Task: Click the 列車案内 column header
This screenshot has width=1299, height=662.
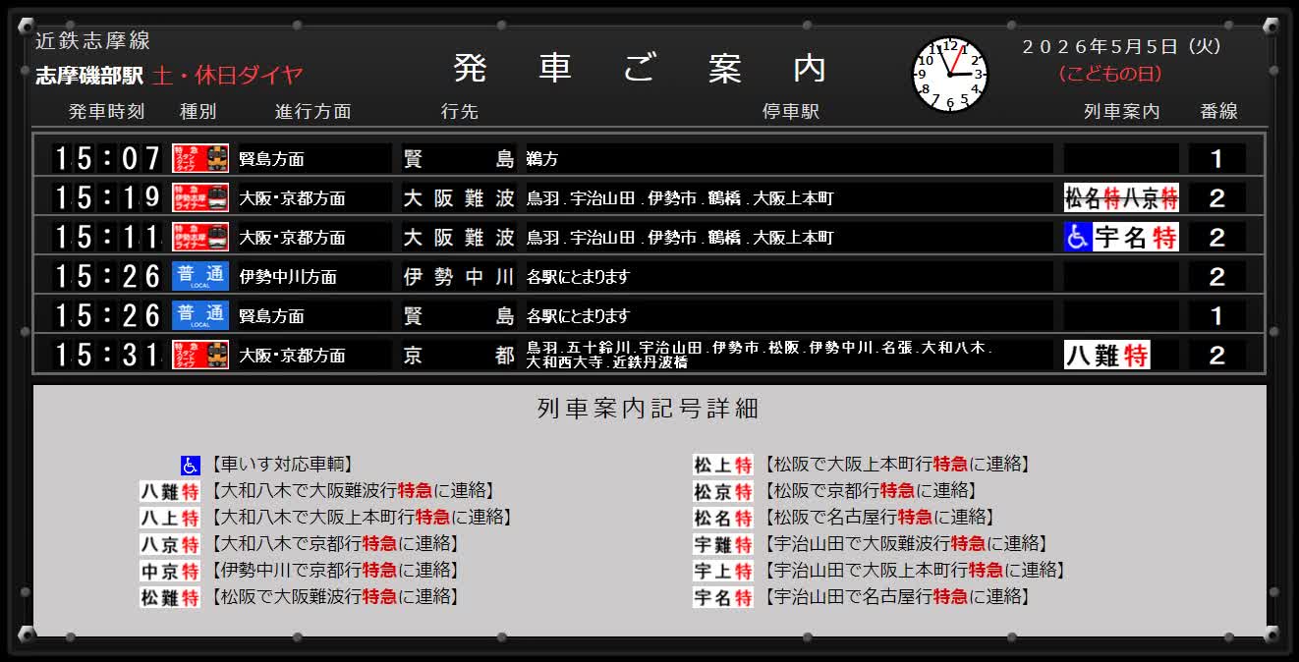Action: [1121, 112]
